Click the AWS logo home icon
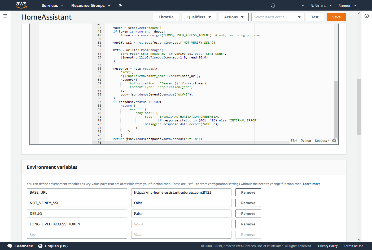This screenshot has height=250, width=372. tap(21, 5)
